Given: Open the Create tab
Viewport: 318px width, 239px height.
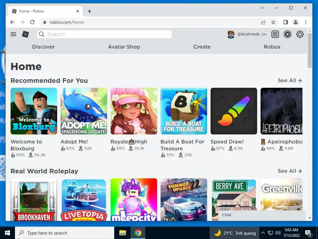Looking at the screenshot, I should point(202,47).
